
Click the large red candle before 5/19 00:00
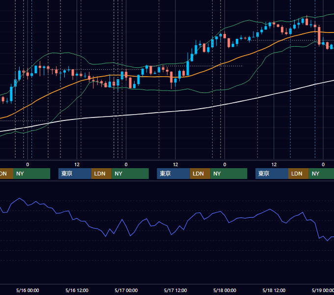pos(319,35)
